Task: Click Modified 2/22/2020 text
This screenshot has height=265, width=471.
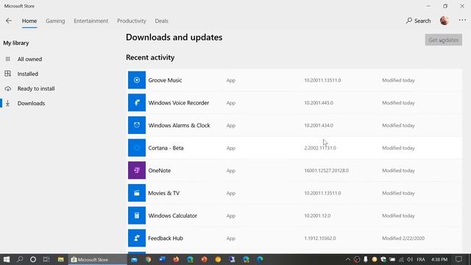Action: (403, 239)
